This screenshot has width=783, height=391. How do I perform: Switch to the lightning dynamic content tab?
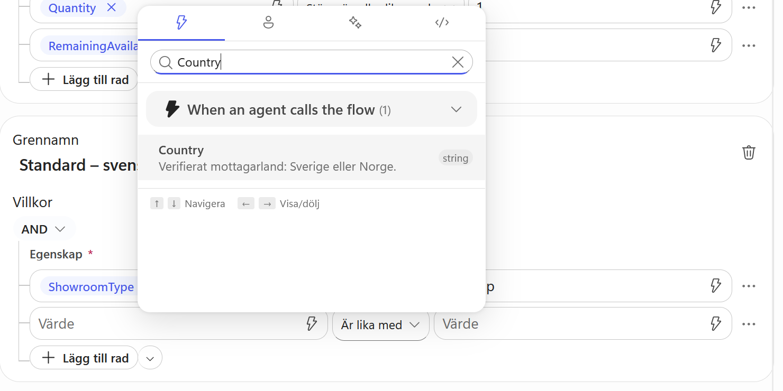[x=181, y=23]
